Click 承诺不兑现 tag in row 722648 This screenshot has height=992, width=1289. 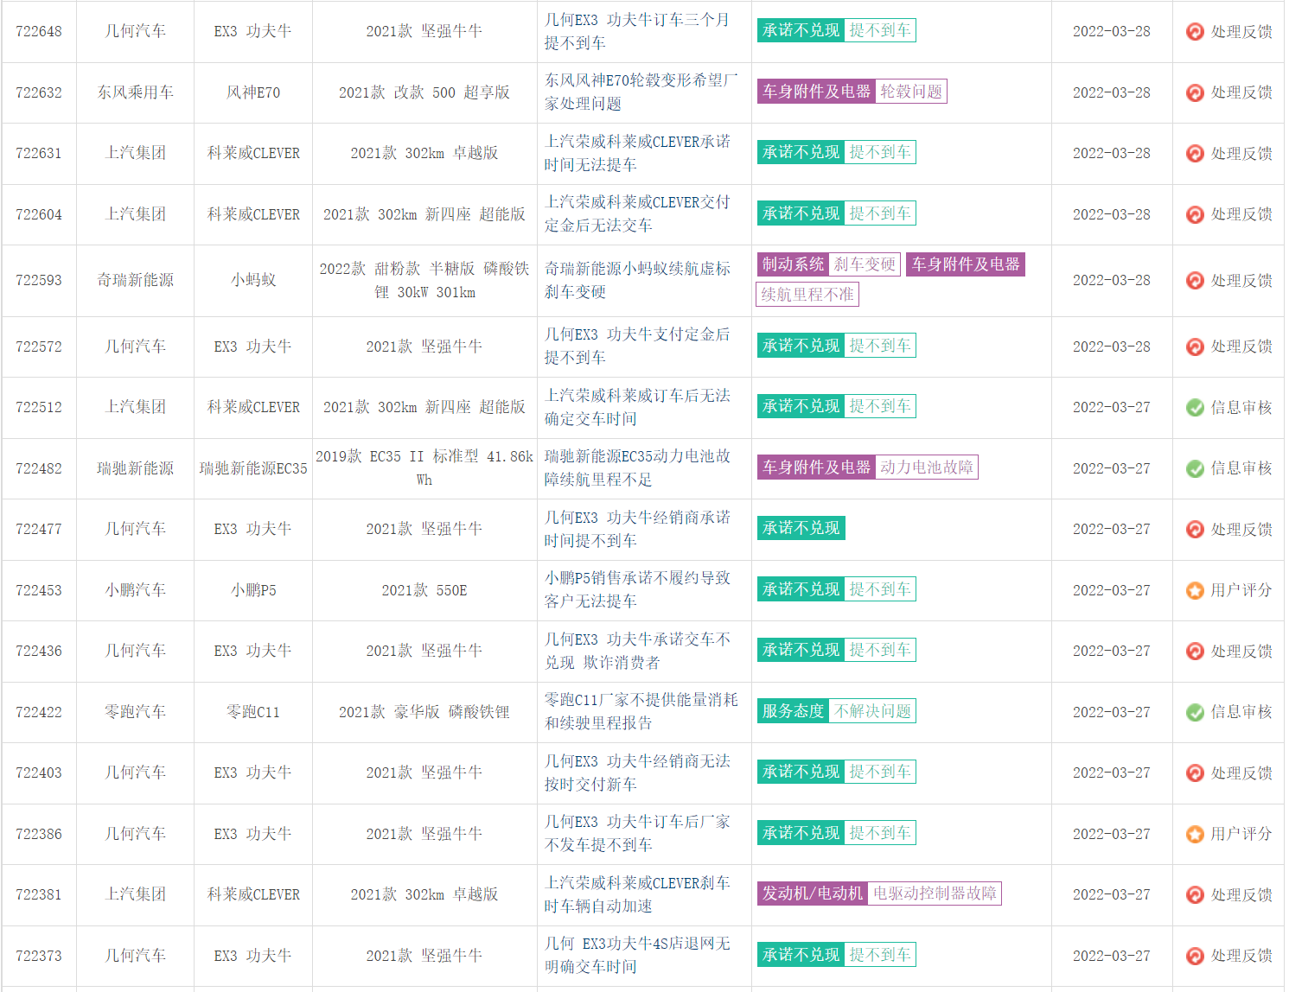(x=801, y=30)
